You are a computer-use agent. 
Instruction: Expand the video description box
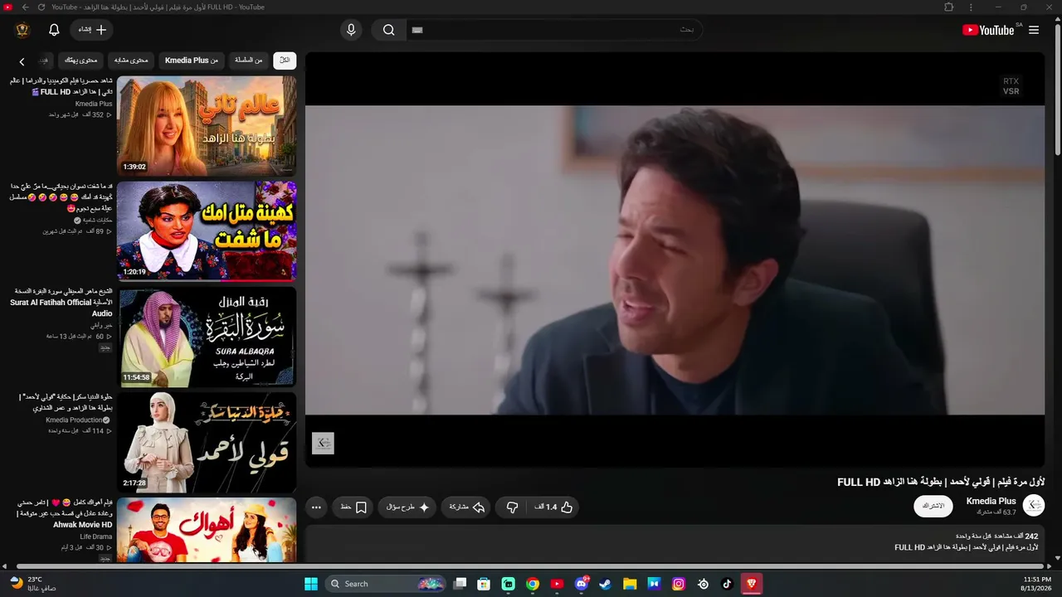pos(675,543)
